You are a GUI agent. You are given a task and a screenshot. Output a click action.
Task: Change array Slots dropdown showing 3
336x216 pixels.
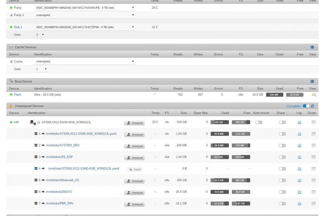pos(40,35)
